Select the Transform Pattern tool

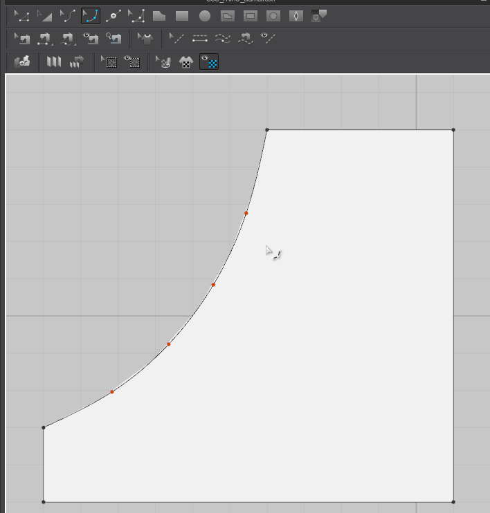click(x=22, y=16)
